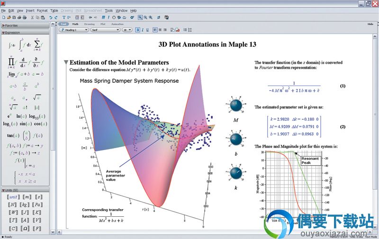Insert the tan(a) expression from the palette
Image resolution: width=379 pixels, height=239 pixels.
(13, 135)
